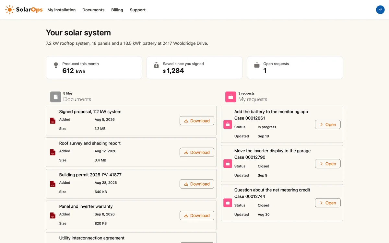Click the 'Sep 18' updated date
Viewport: 389px width, 243px height.
(x=263, y=136)
